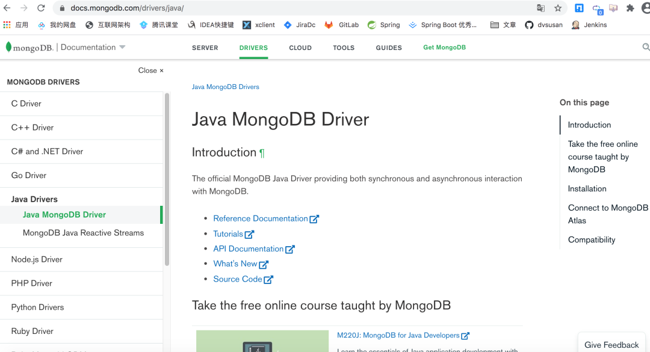Open the docs search magnifier icon
This screenshot has height=352, width=650.
point(646,47)
